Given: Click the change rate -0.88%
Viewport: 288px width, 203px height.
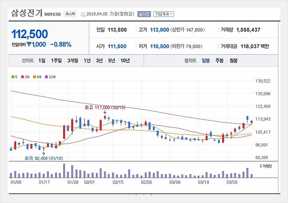Looking at the screenshot, I should (61, 44).
